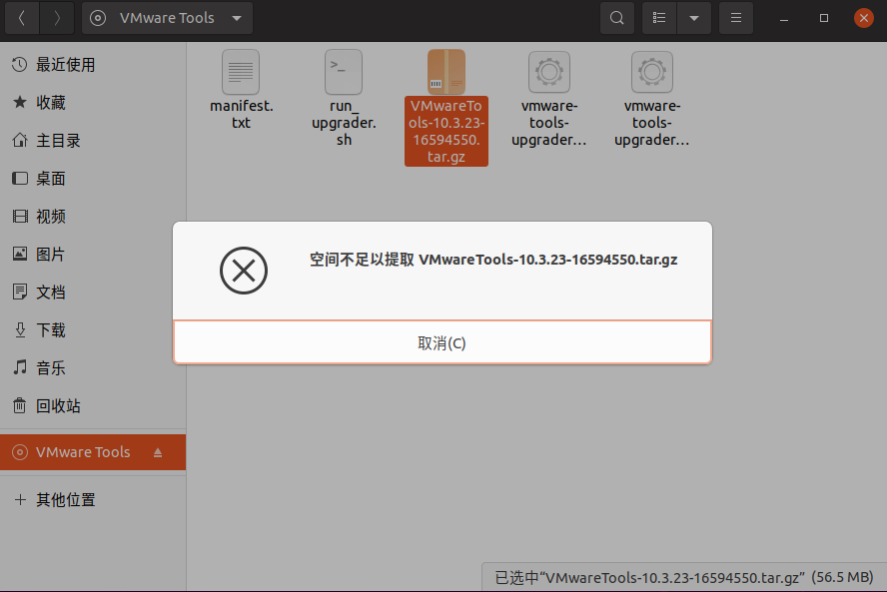Close the file manager window
This screenshot has width=887, height=592.
pos(863,18)
